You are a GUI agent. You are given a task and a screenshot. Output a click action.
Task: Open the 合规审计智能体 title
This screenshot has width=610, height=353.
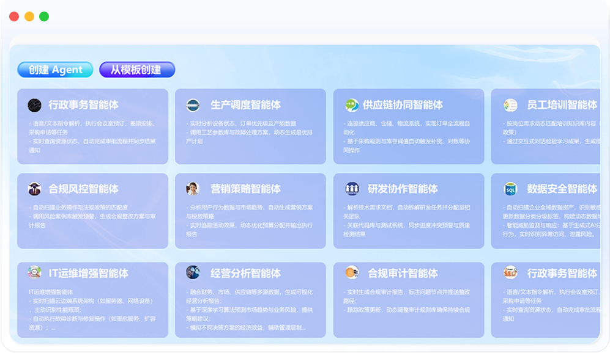click(403, 273)
